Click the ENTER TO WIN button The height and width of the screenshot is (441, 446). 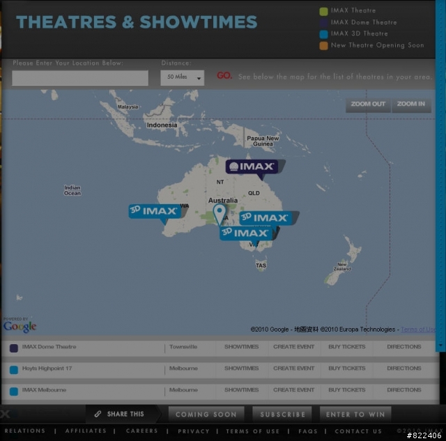[x=355, y=415]
